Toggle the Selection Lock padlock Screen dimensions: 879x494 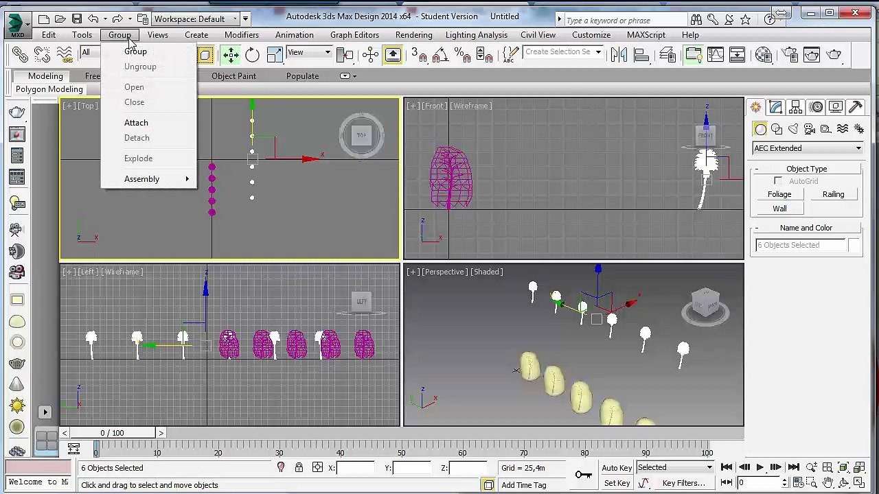[x=299, y=468]
